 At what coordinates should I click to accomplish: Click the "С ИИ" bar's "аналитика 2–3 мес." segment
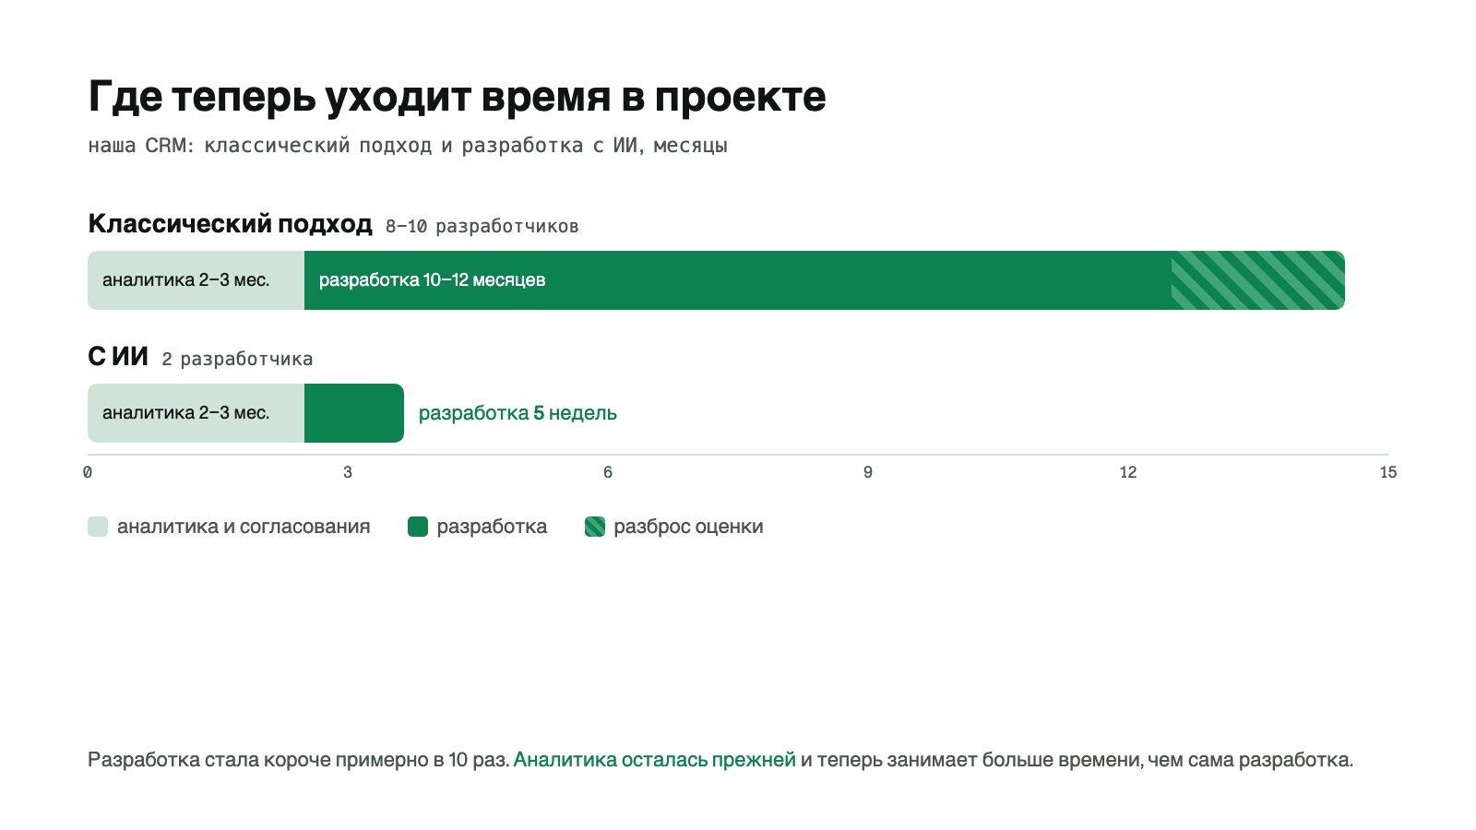196,413
